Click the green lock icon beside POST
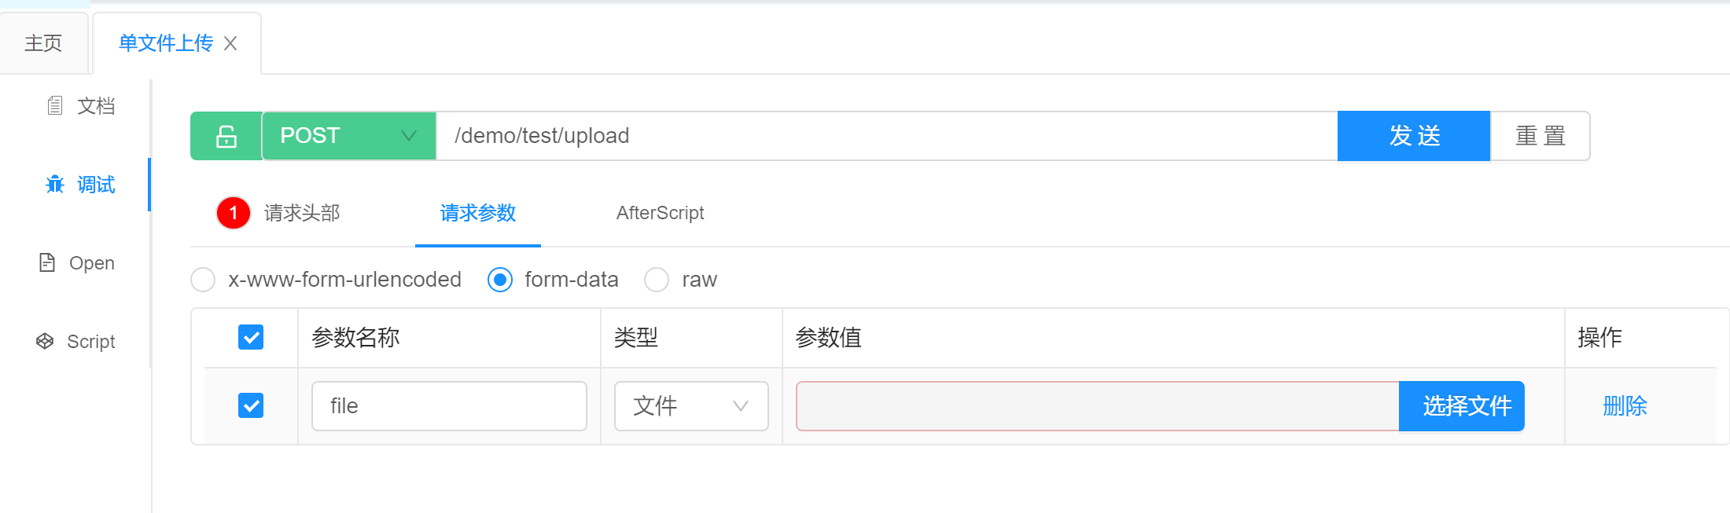 coord(225,135)
